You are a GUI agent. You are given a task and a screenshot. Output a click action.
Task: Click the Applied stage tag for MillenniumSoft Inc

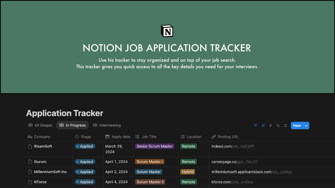[85, 172]
